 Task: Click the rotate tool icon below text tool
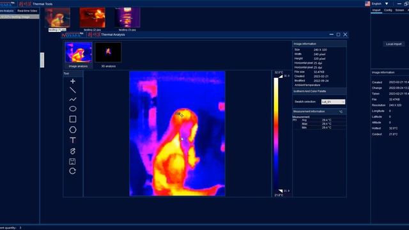coord(72,151)
